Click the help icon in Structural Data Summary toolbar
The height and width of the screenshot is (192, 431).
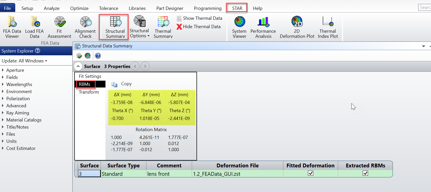coord(98,56)
